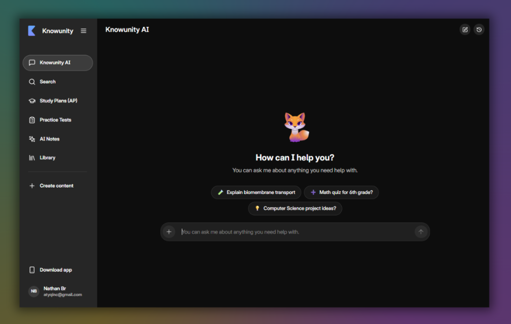Click the Download app phone icon
This screenshot has height=324, width=511.
point(32,270)
